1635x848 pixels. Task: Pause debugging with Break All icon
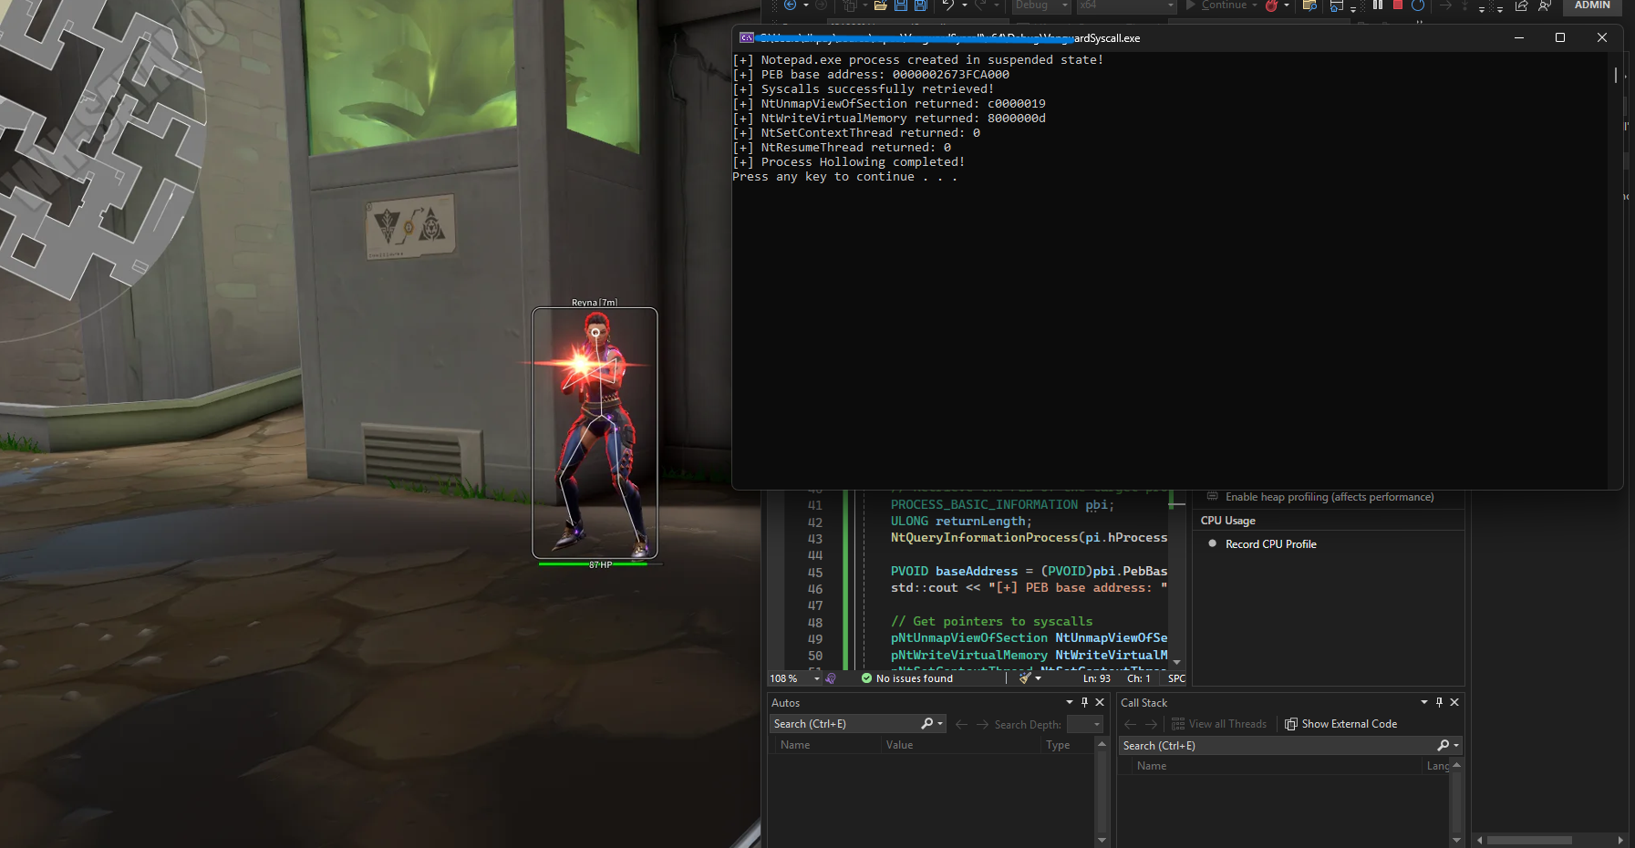point(1378,5)
